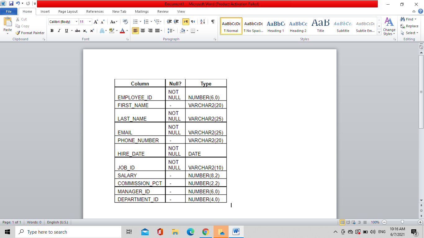Viewport: 424px width, 238px height.
Task: Open the Line Spacing dropdown
Action: [171, 31]
